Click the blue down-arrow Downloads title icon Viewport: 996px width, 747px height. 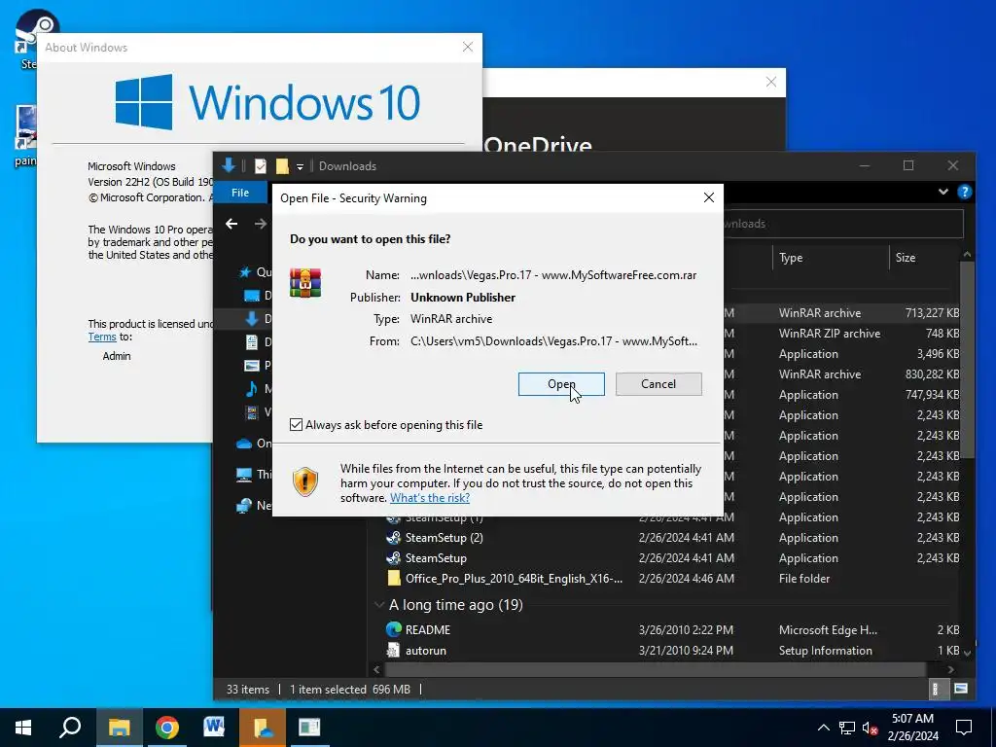click(x=229, y=165)
